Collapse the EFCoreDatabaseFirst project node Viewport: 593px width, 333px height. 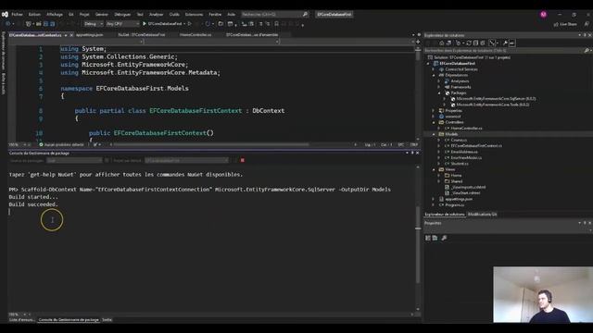coord(428,64)
